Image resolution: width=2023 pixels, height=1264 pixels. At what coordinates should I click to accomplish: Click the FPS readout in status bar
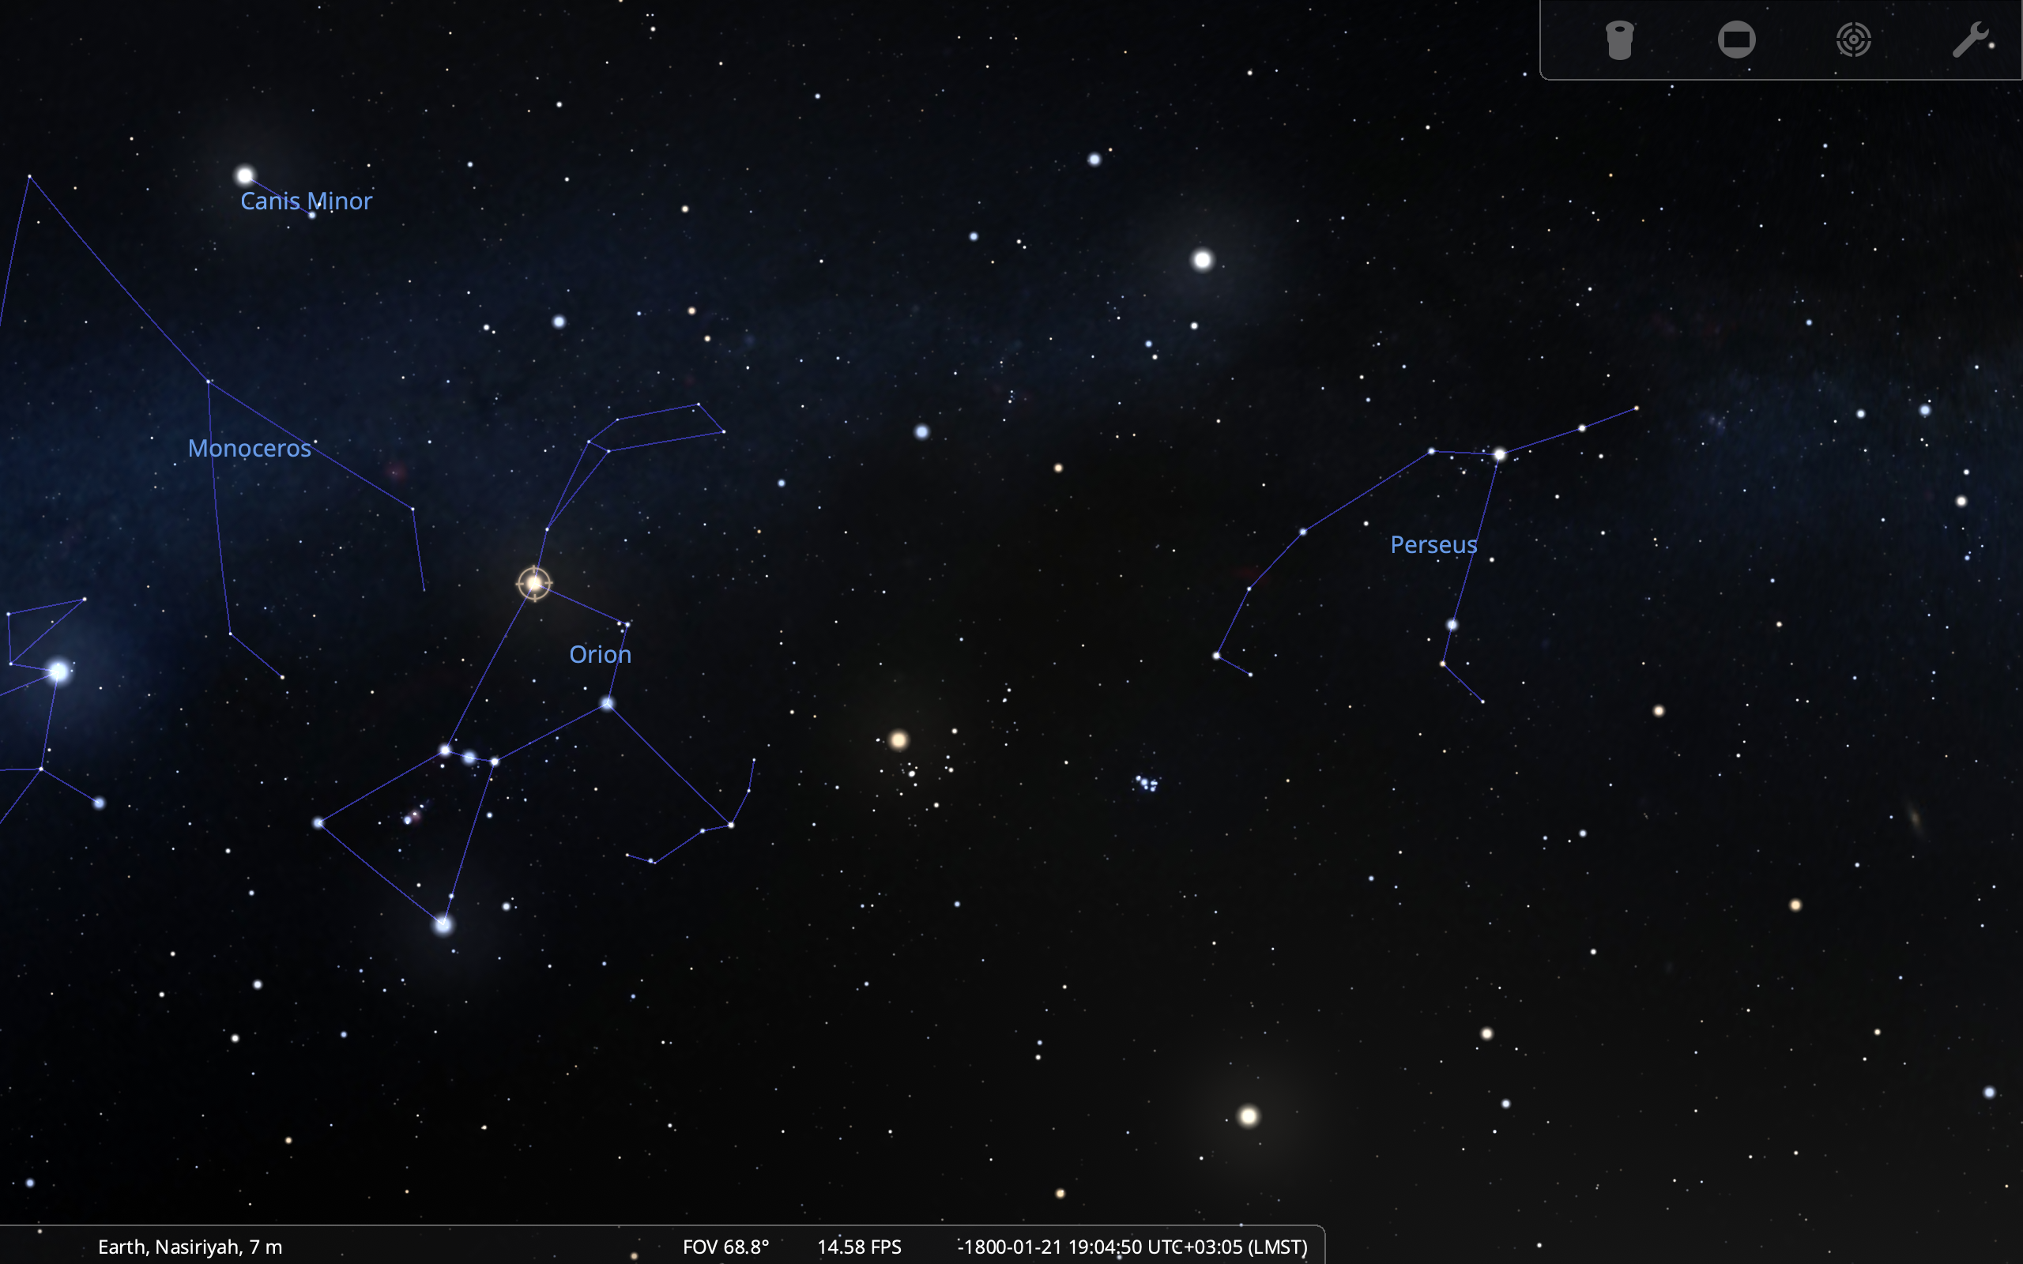coord(858,1247)
